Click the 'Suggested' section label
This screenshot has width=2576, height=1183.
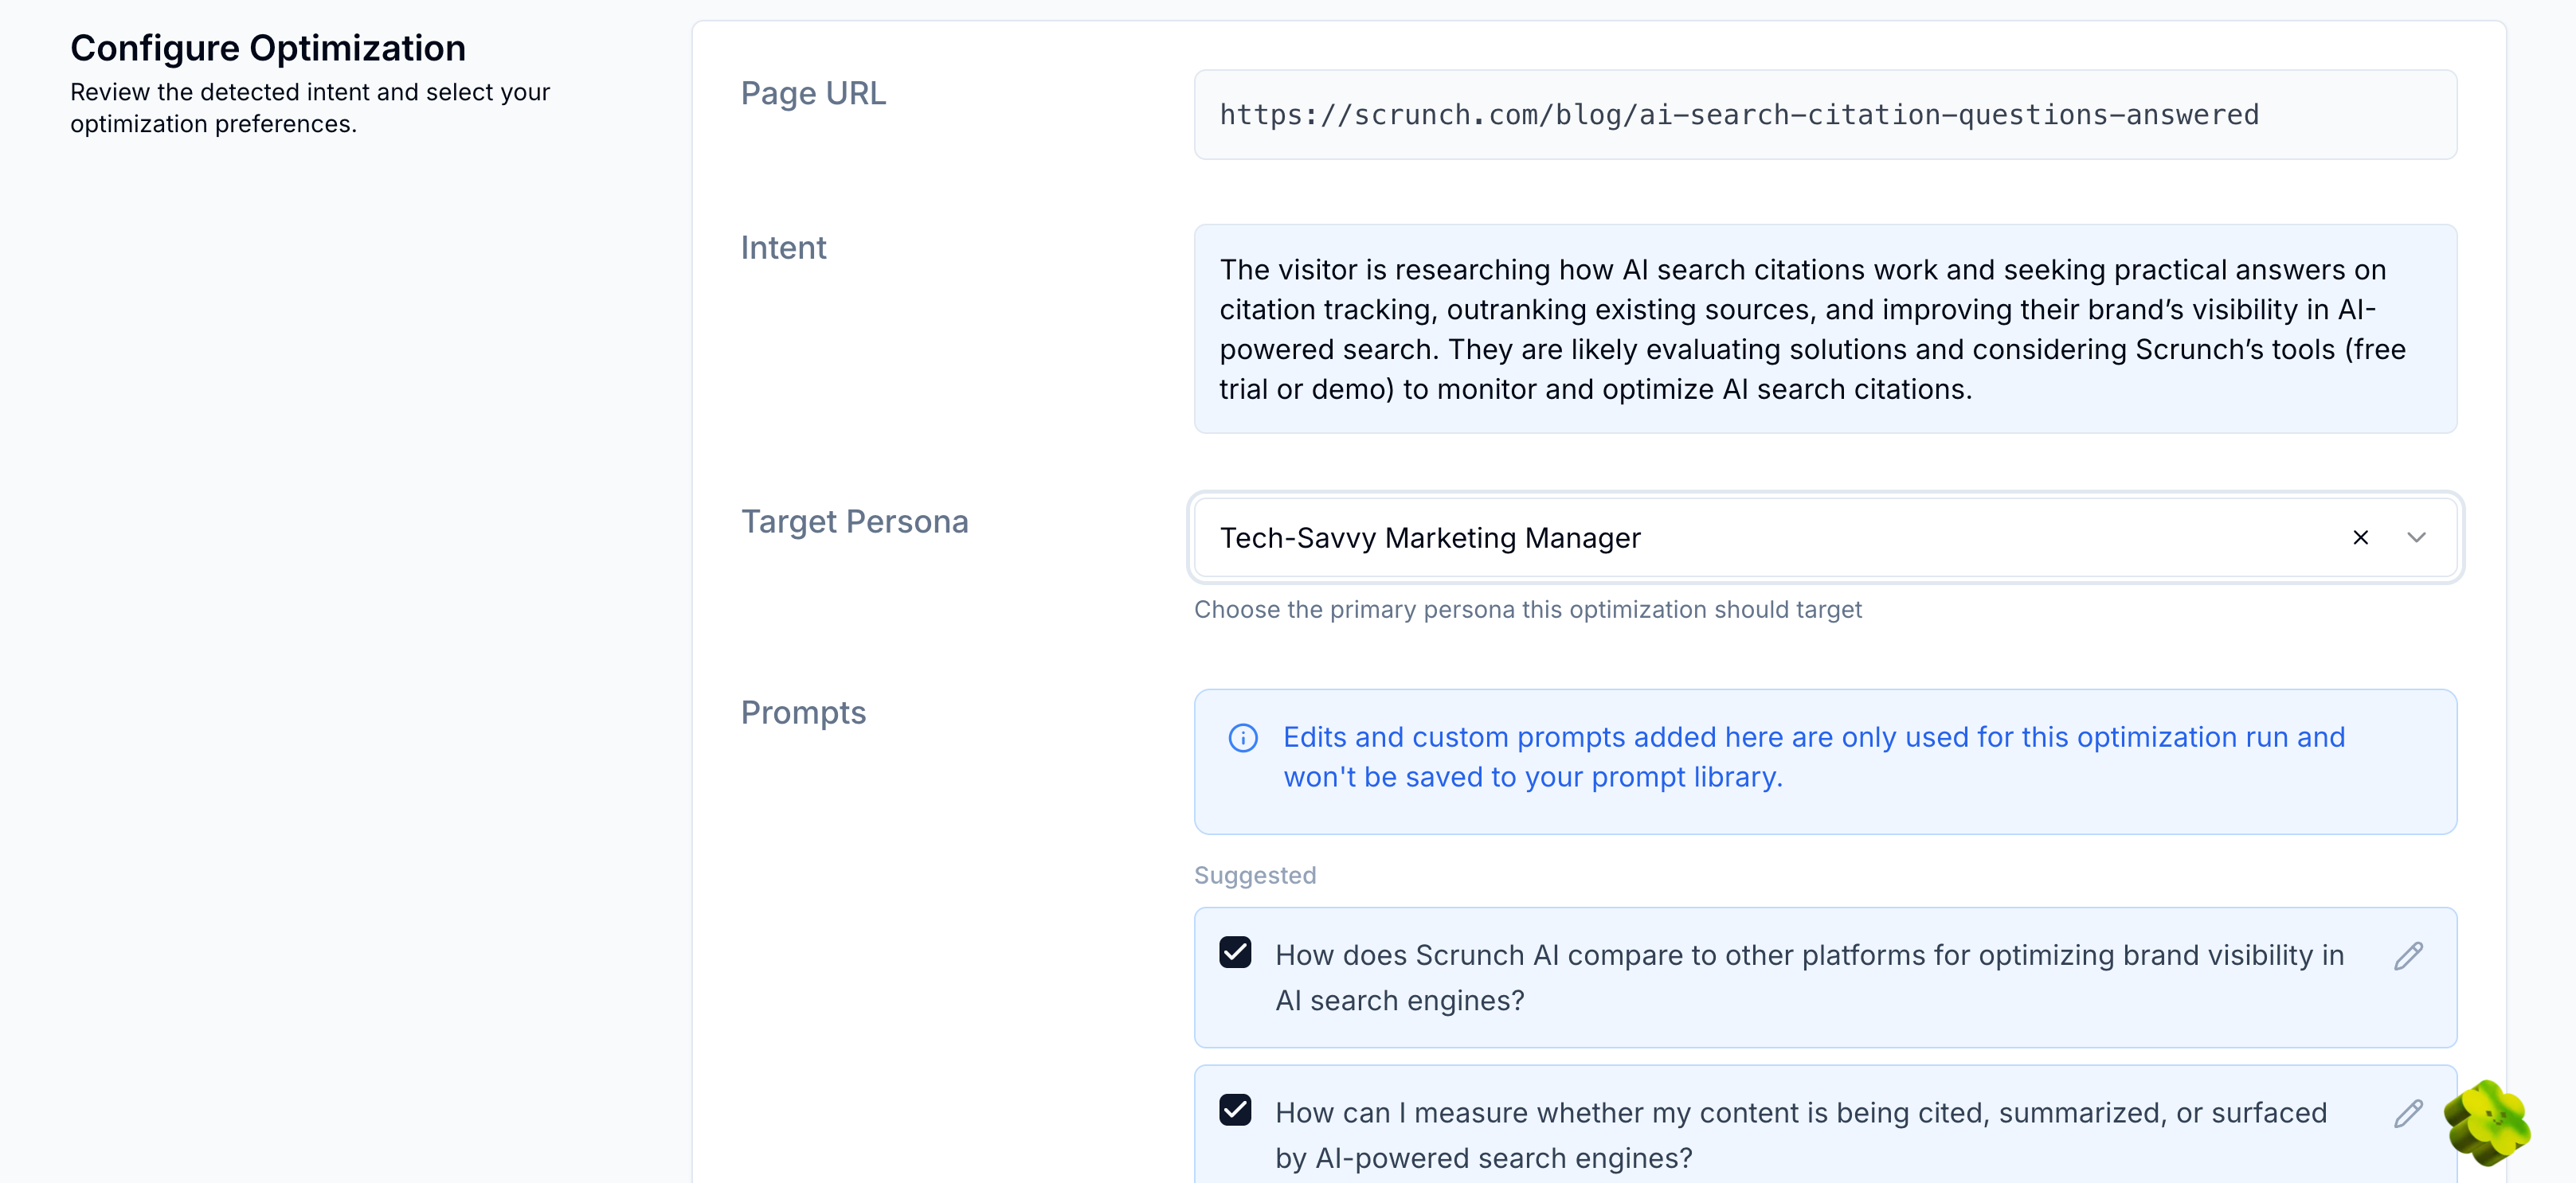coord(1255,875)
